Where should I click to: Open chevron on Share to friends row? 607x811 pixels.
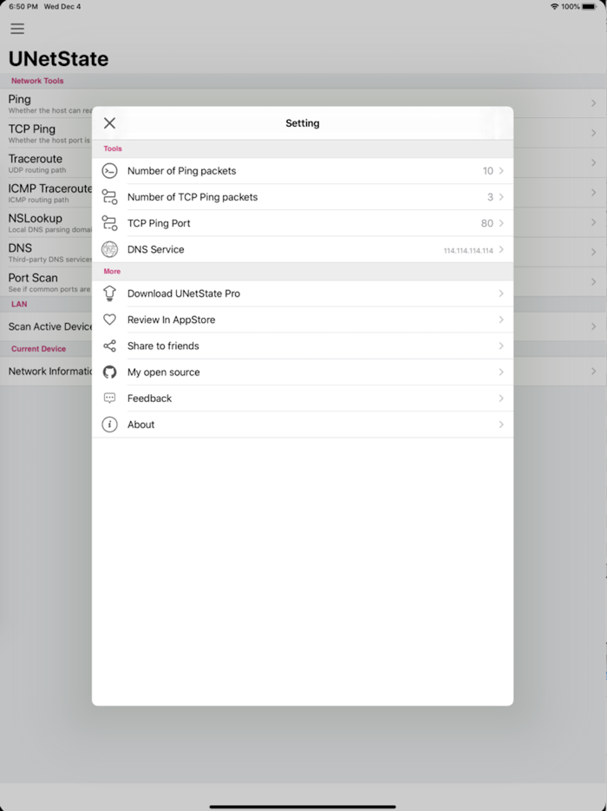pyautogui.click(x=501, y=346)
